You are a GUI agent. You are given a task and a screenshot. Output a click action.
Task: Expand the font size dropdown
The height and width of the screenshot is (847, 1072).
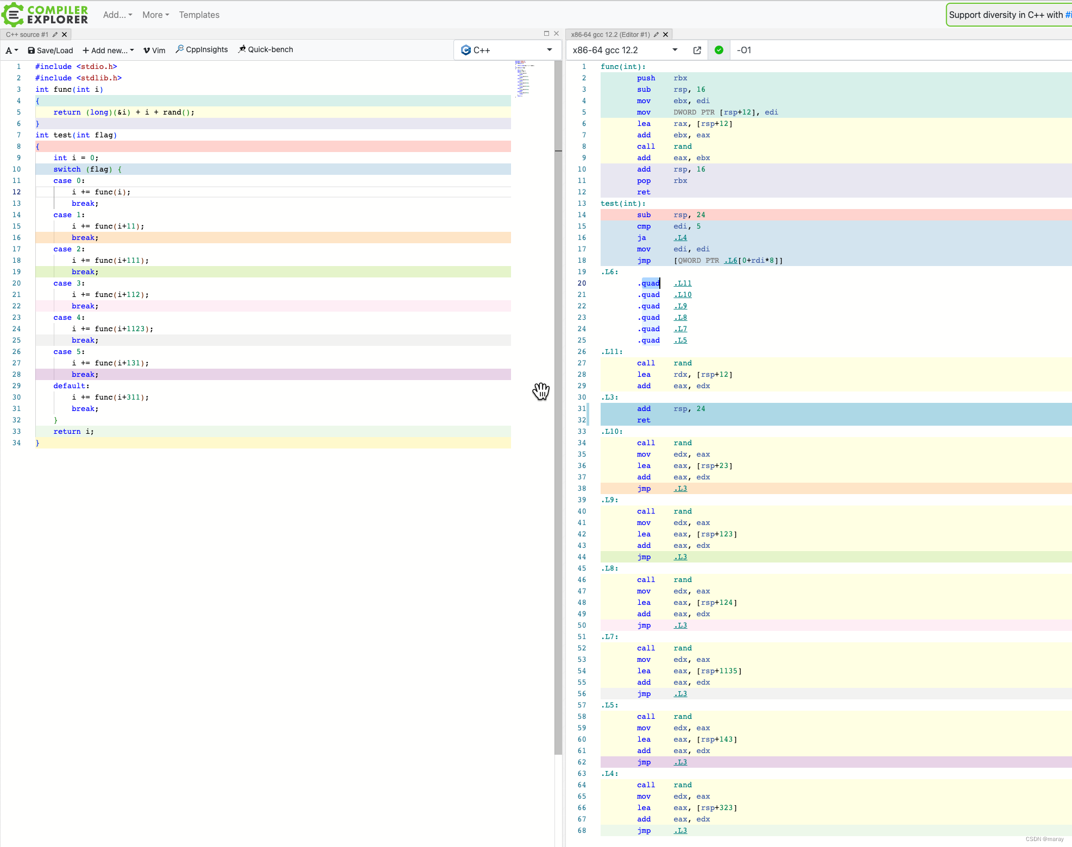11,50
